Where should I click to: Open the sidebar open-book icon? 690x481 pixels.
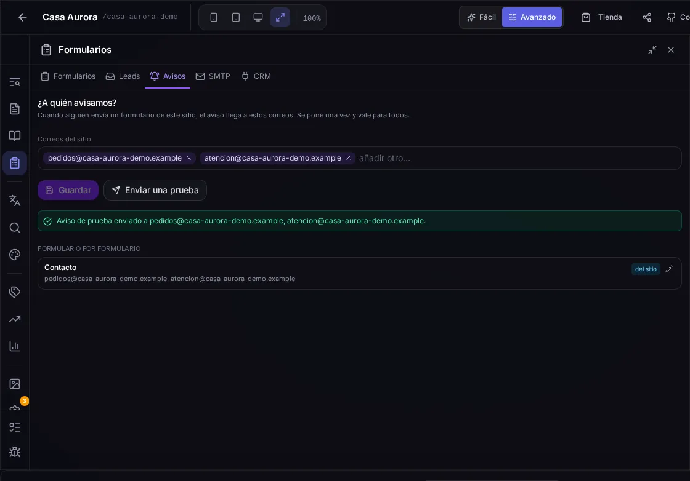click(x=15, y=136)
